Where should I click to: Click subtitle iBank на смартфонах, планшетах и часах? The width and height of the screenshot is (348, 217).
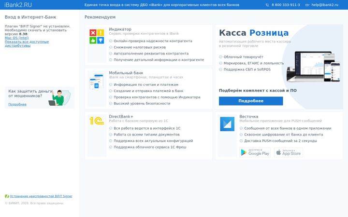click(146, 77)
